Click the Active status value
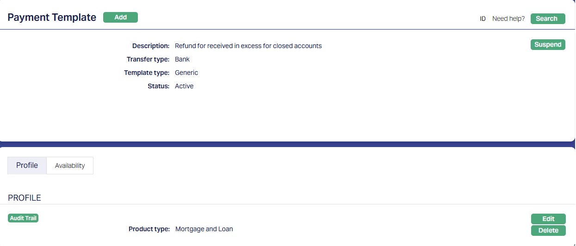 point(184,86)
